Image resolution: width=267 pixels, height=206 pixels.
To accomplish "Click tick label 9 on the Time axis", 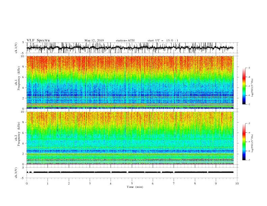I will 216,183.
